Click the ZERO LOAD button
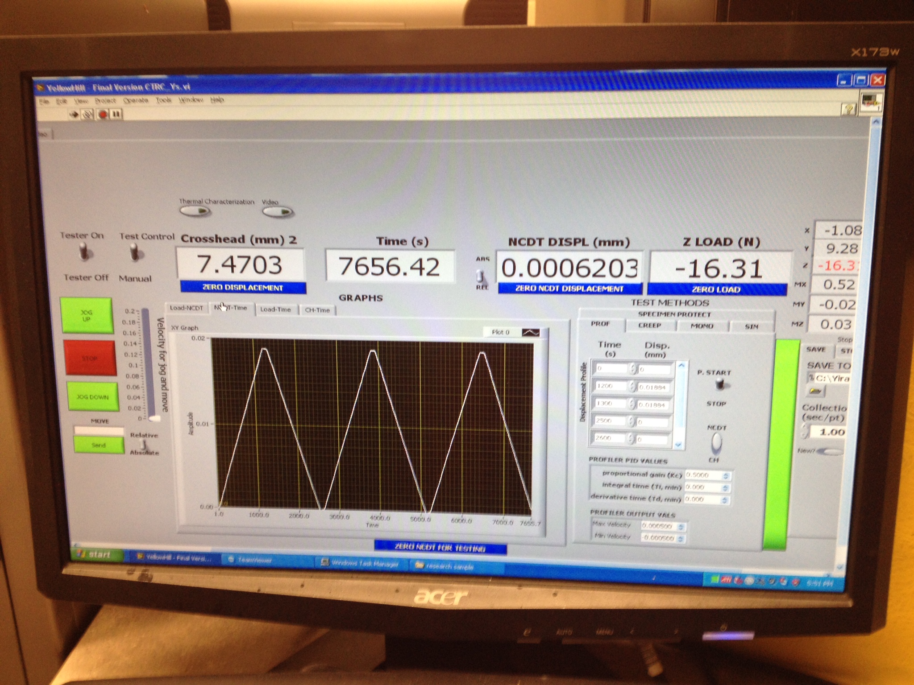Image resolution: width=914 pixels, height=685 pixels. pos(717,289)
